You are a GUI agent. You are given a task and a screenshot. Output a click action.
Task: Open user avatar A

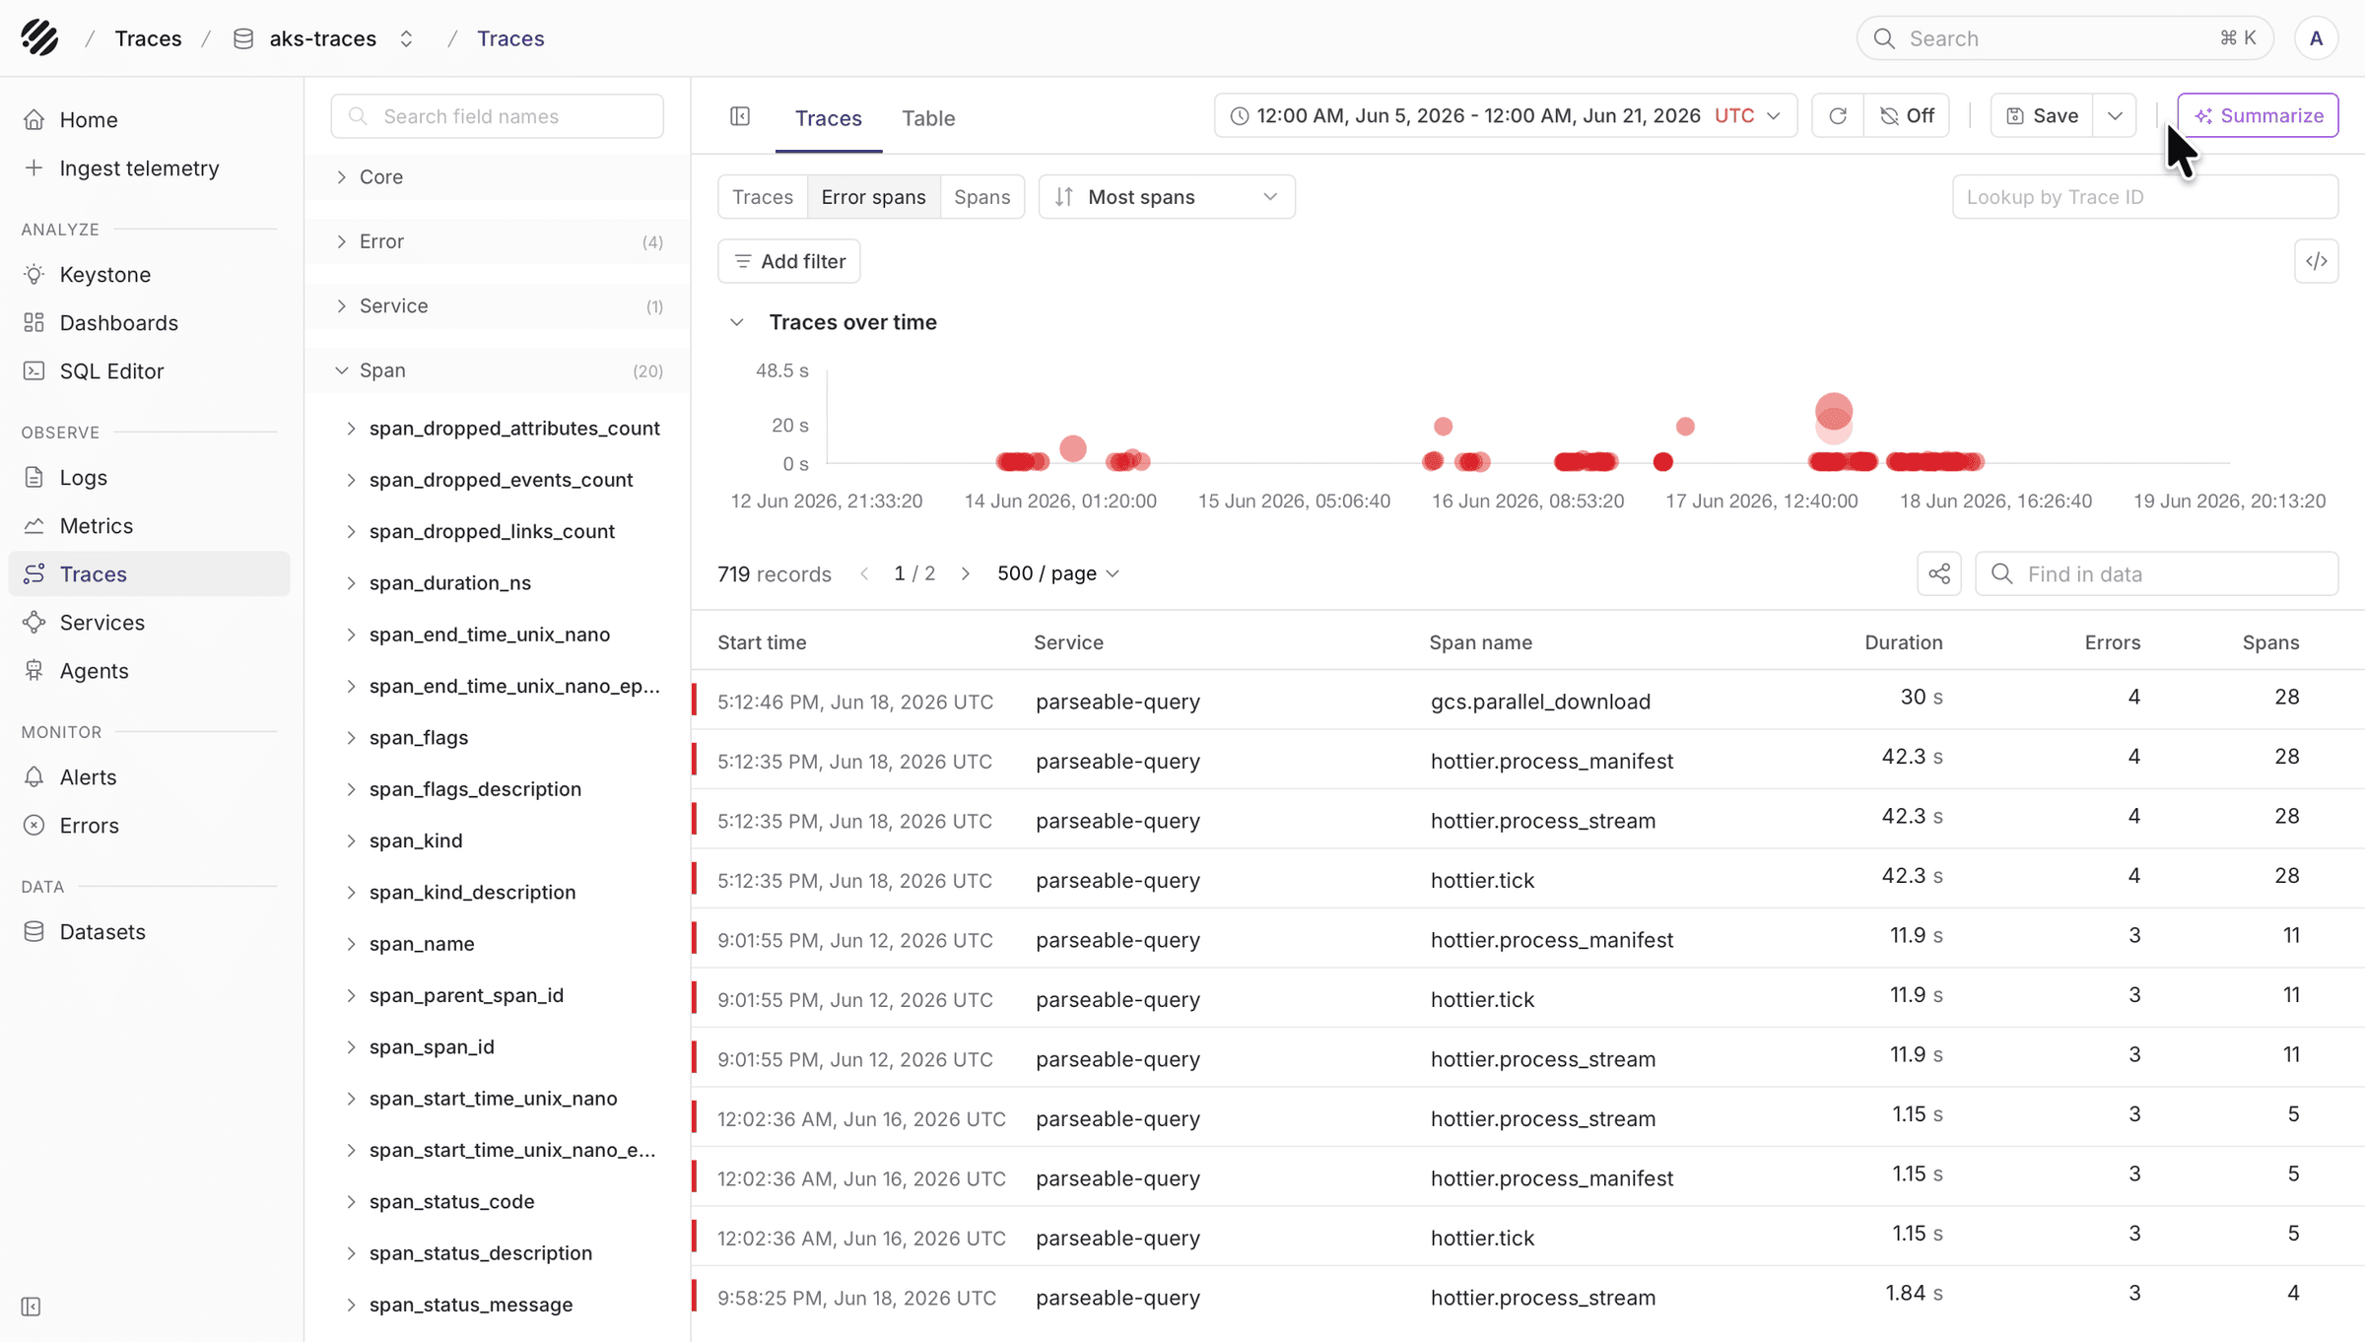click(2316, 38)
